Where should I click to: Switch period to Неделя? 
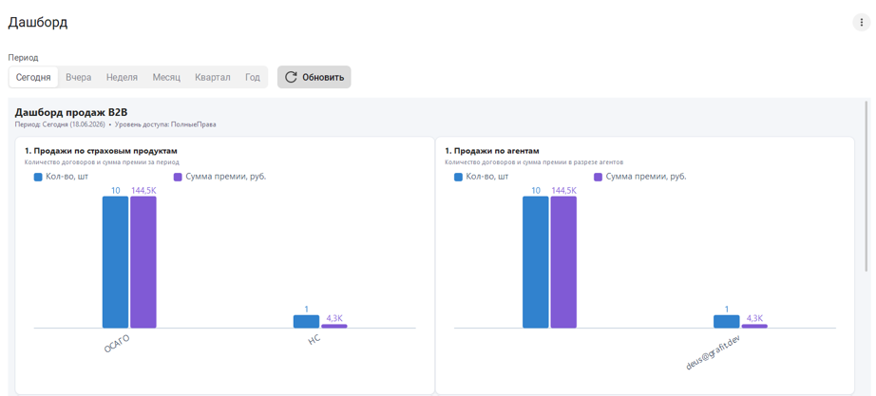[x=122, y=77]
